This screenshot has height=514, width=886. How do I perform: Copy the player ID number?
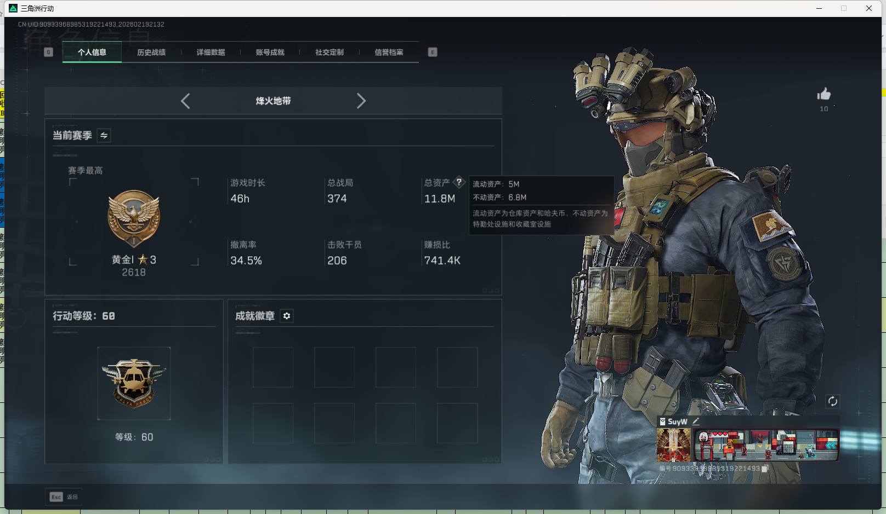pyautogui.click(x=765, y=469)
